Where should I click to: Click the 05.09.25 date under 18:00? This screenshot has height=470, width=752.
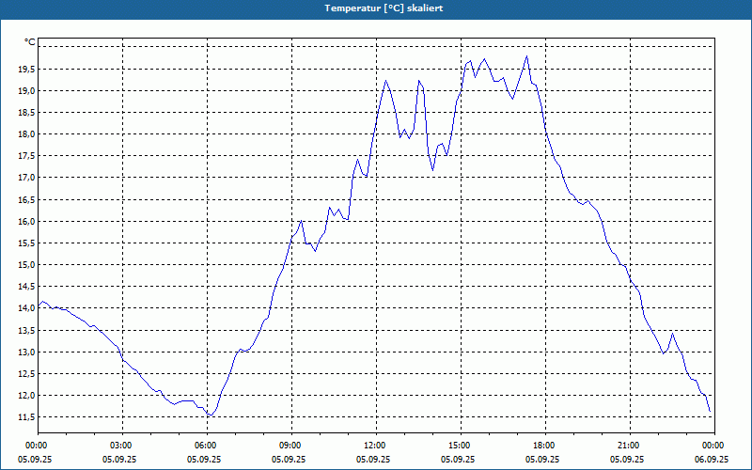tap(542, 459)
